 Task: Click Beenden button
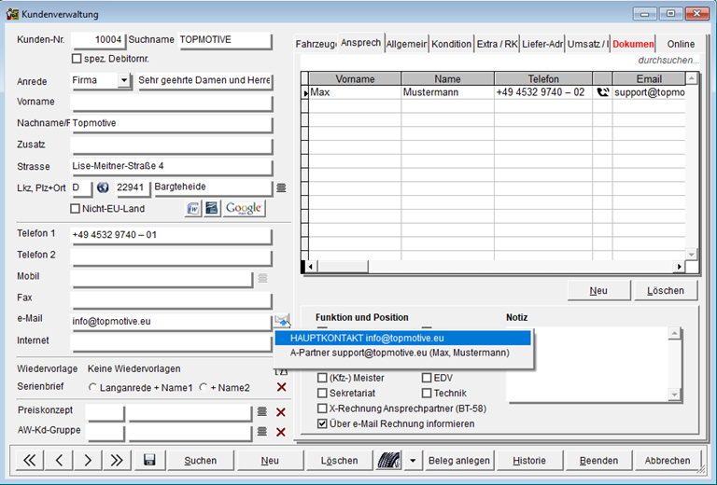click(598, 461)
